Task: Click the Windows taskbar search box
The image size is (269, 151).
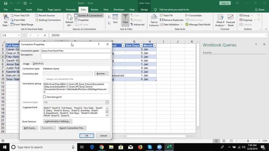Action: (x=43, y=147)
